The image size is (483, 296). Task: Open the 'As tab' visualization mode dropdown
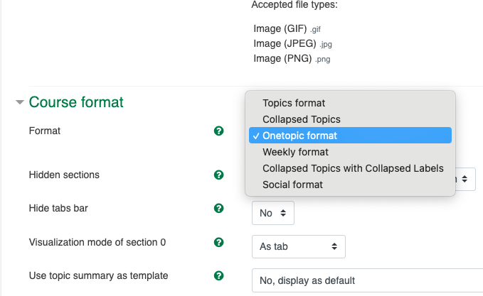tap(298, 246)
